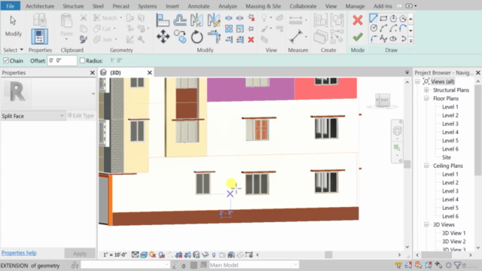Click the Measure Between Two References icon

point(296,37)
